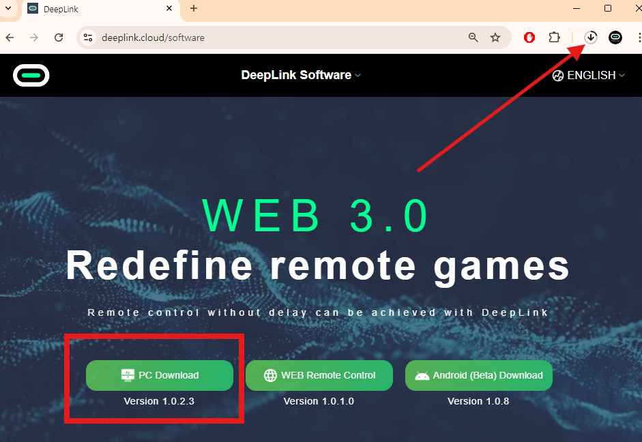Maximize the browser window

click(608, 8)
